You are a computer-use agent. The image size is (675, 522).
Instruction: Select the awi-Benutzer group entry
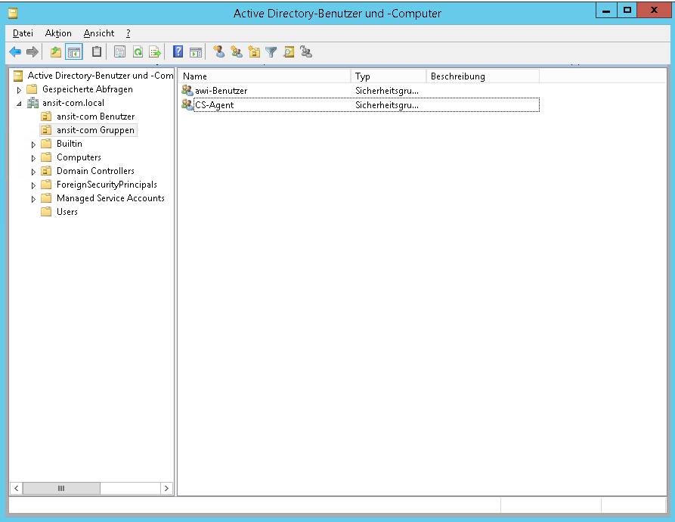221,91
